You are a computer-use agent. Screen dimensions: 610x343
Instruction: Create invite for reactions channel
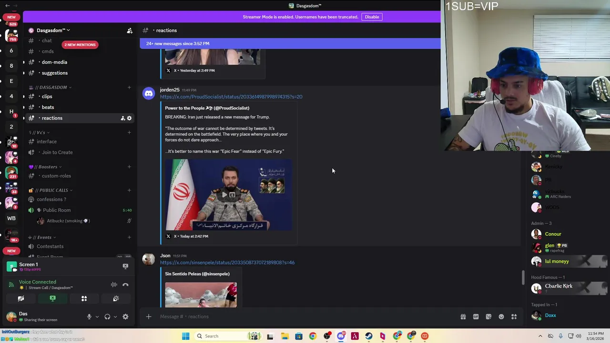point(122,118)
